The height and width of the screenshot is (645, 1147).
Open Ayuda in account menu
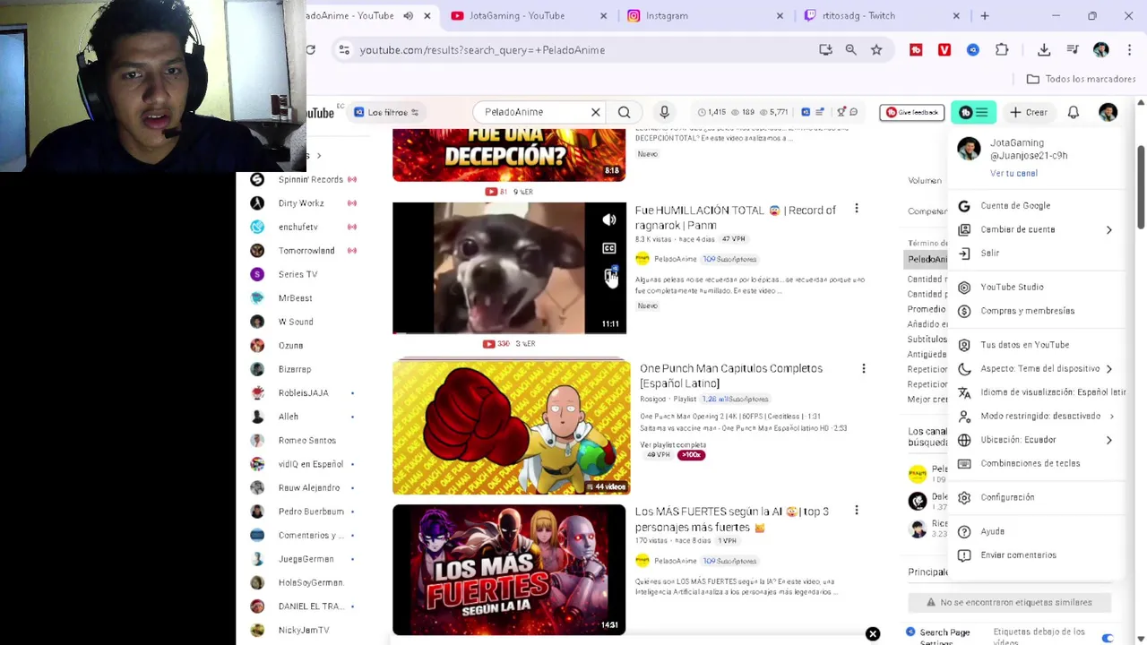(1036, 531)
